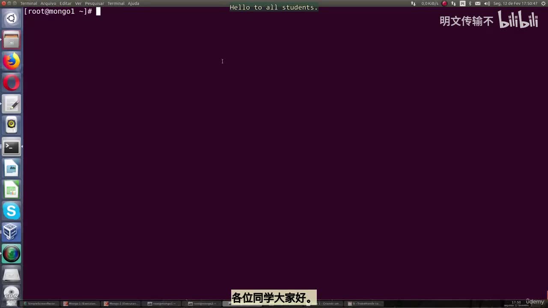Switch to root@mongo2 taskbar window
The height and width of the screenshot is (308, 548).
203,304
